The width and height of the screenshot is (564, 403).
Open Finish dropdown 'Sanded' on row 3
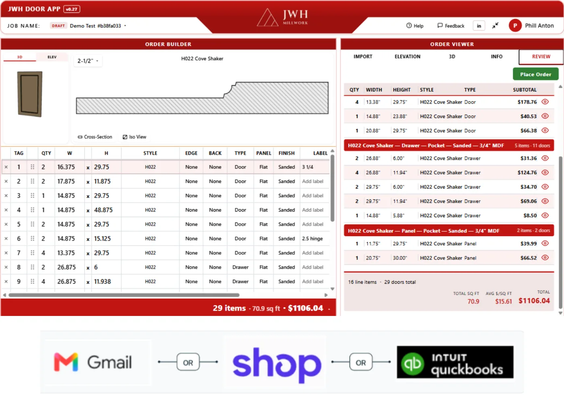[x=286, y=195]
